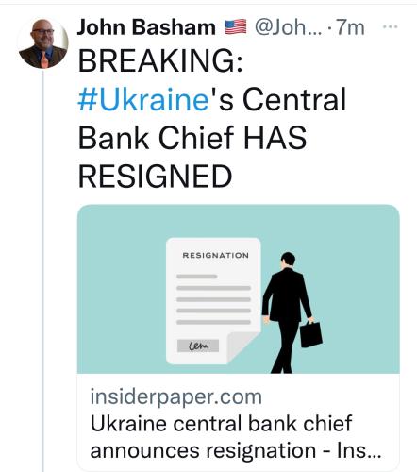The width and height of the screenshot is (417, 472).
Task: Click the "Bank Chief HAS" tweet text line
Action: coord(192,138)
